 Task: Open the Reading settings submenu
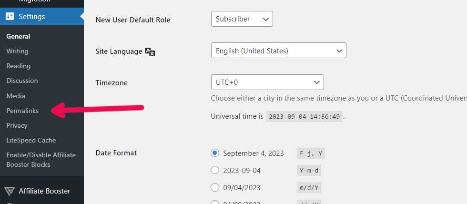click(18, 66)
